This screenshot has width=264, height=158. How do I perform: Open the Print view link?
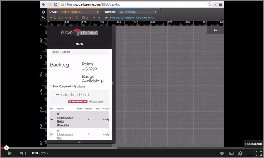[96, 101]
